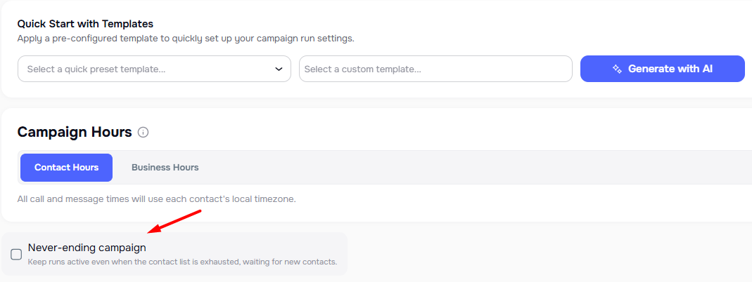Viewport: 752px width, 282px height.
Task: Expand the quick preset template chevron
Action: (279, 69)
